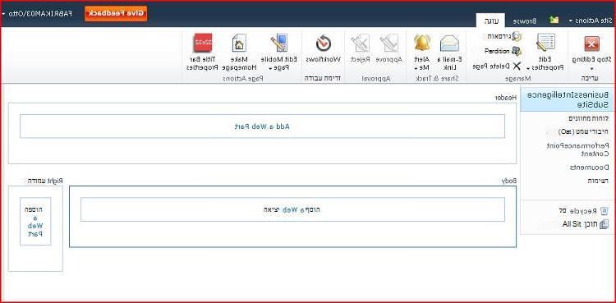Image resolution: width=616 pixels, height=303 pixels.
Task: Click the All Site Content icon
Action: pos(605,224)
